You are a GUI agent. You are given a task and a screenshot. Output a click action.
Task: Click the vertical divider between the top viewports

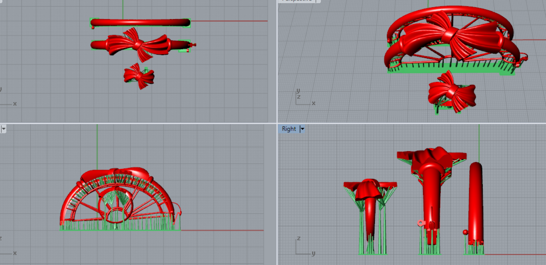(x=277, y=59)
